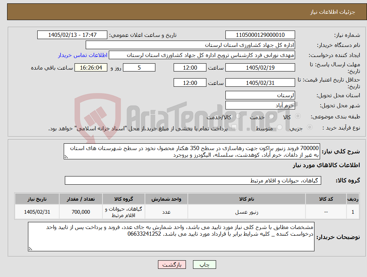The width and height of the screenshot is (367, 277).
Task: Click the general need description text box
Action: [192, 152]
